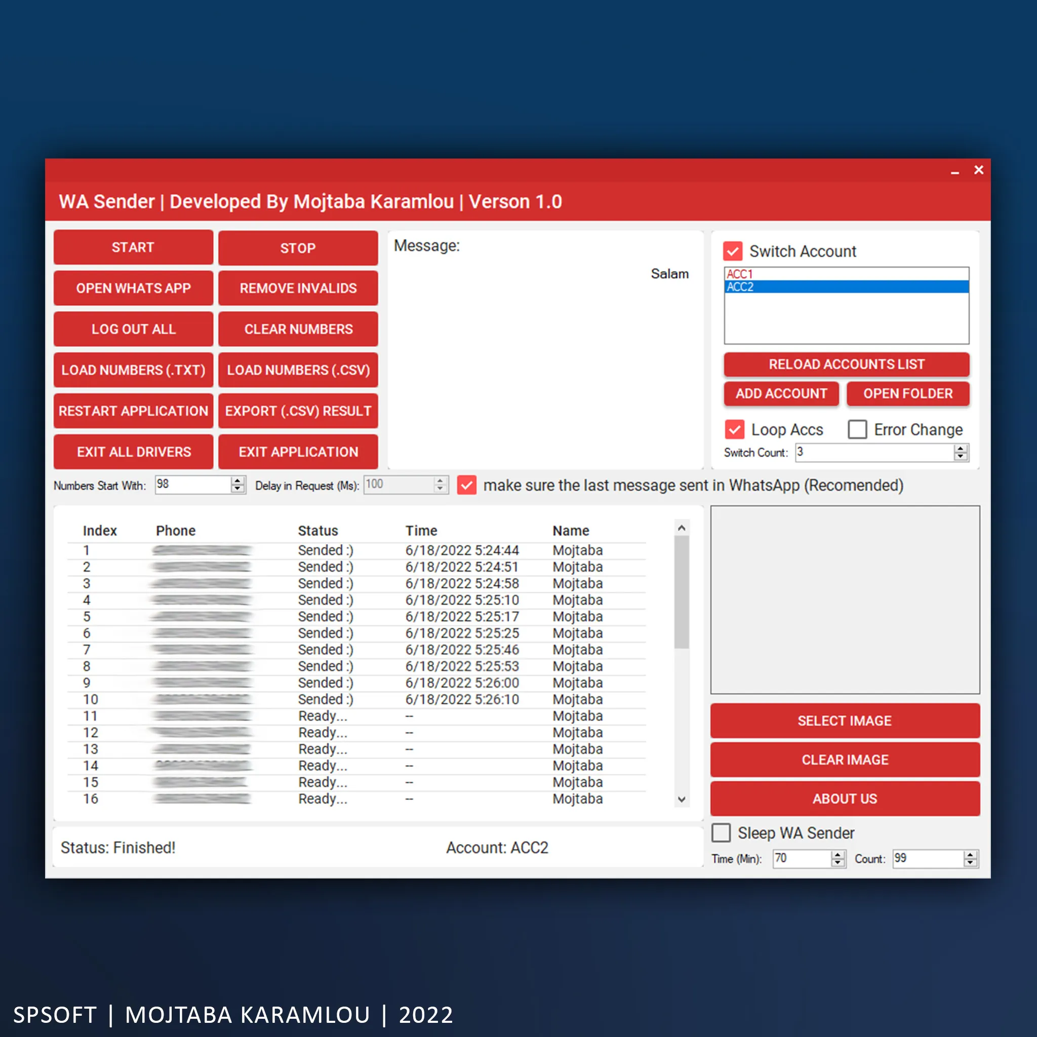
Task: Disable the Loop Accs checkbox
Action: 734,429
